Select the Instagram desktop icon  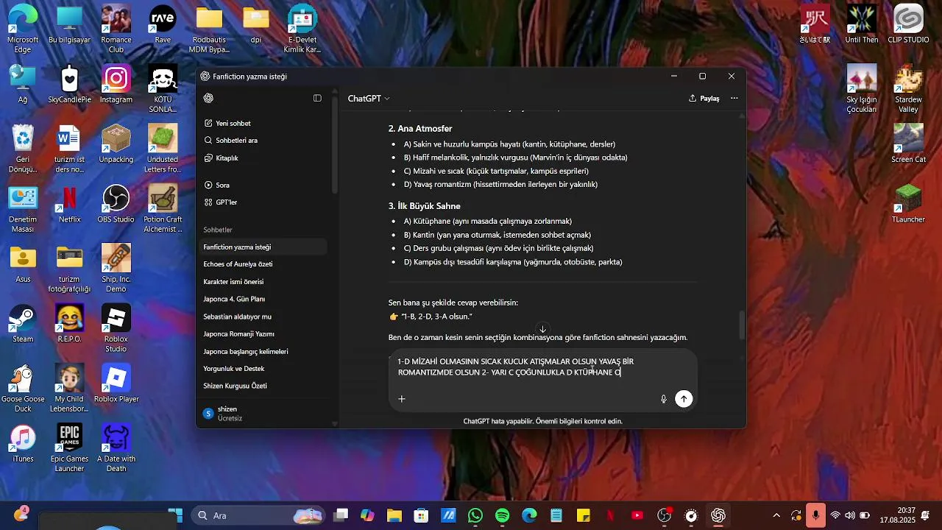tap(116, 85)
